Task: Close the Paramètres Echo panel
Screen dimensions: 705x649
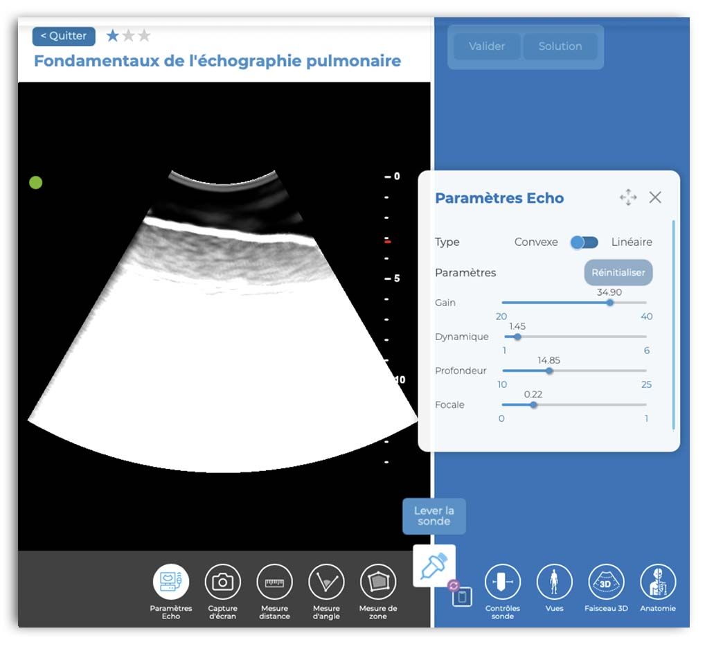Action: click(655, 198)
